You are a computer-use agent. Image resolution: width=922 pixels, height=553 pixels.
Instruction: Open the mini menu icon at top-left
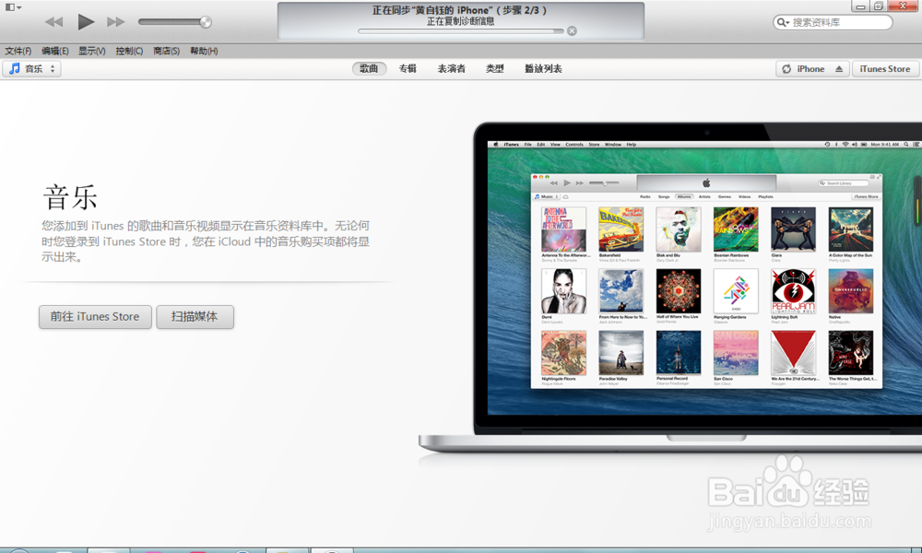(x=13, y=7)
